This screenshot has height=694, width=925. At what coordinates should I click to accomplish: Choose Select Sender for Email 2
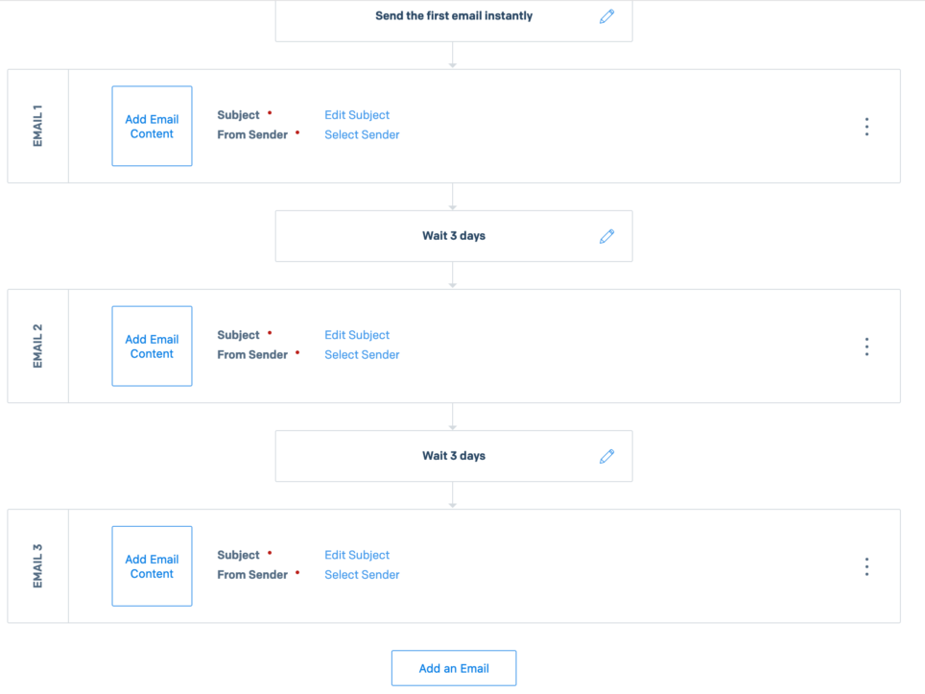362,355
